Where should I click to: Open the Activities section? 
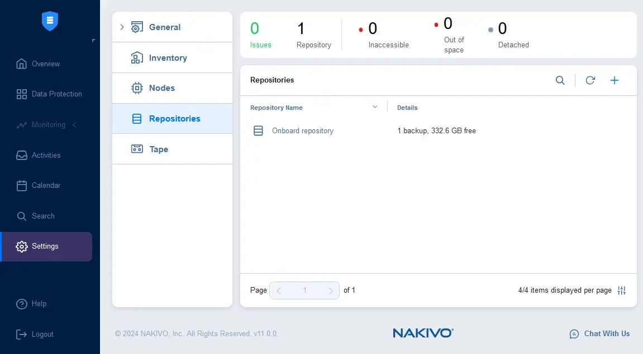tap(46, 155)
